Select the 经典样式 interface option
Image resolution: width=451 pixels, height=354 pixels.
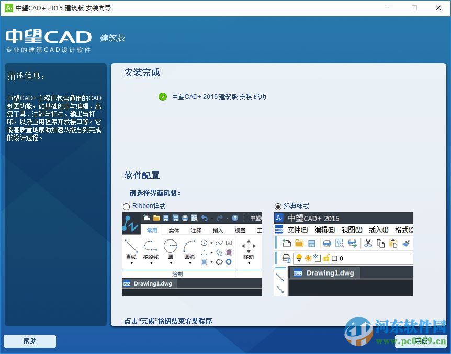coord(277,206)
